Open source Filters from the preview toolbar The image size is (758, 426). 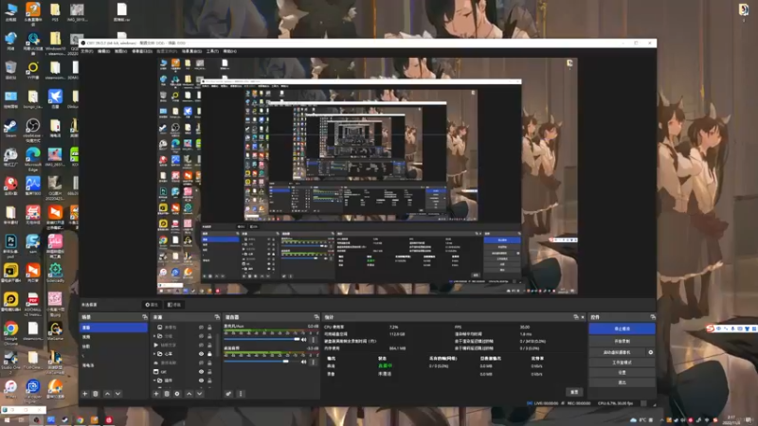(x=174, y=305)
